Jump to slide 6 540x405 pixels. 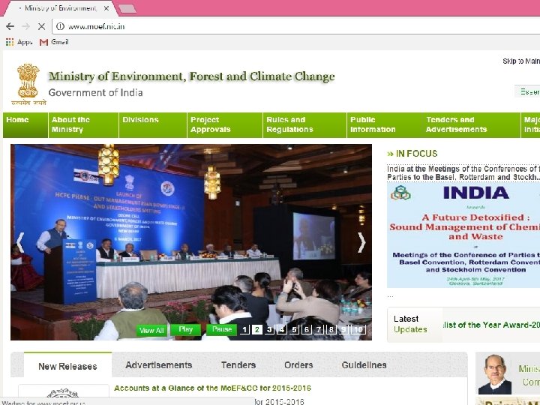coord(307,329)
